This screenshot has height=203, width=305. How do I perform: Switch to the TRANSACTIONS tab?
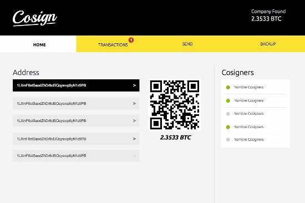pos(113,45)
